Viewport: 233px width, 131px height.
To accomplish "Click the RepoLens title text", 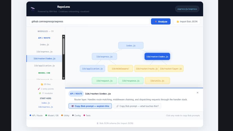I will pyautogui.click(x=63, y=7).
